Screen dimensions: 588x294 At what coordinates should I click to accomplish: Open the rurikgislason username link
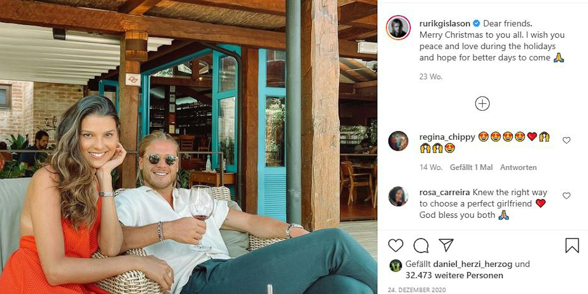pyautogui.click(x=445, y=23)
